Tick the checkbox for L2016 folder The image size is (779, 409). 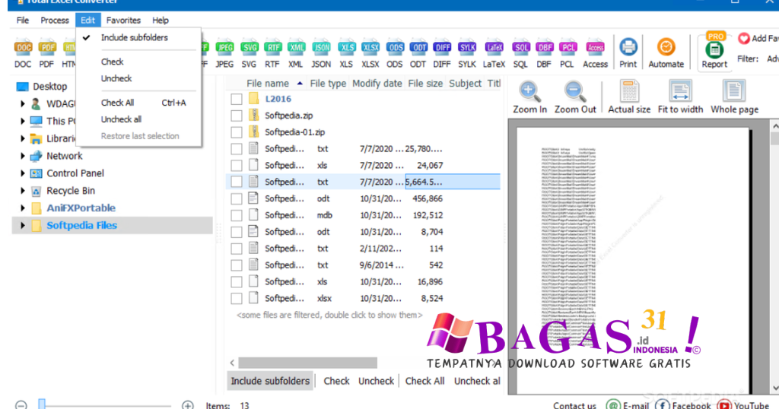point(237,99)
